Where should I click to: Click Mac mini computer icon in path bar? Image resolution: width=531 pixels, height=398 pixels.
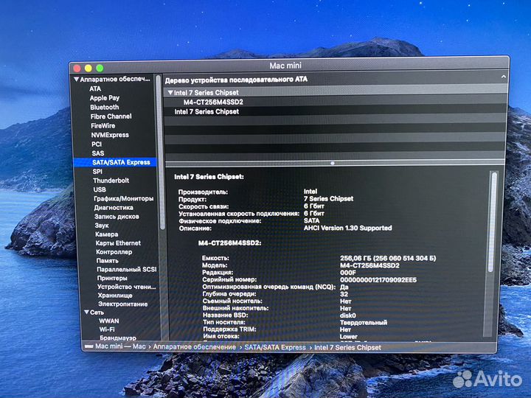pos(88,346)
